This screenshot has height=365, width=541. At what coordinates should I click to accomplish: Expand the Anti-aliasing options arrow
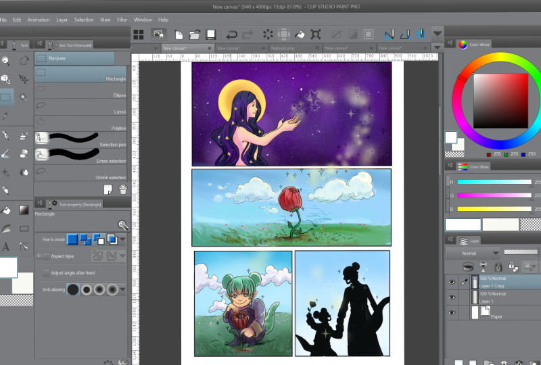click(122, 289)
